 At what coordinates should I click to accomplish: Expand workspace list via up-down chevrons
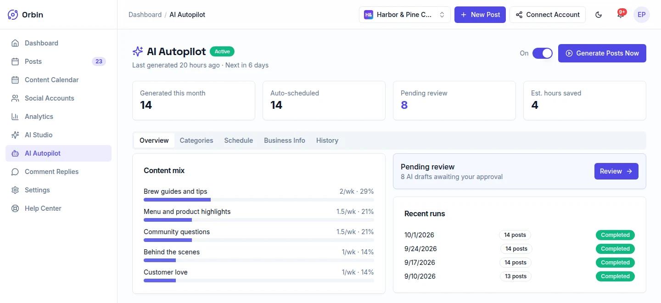pos(442,15)
